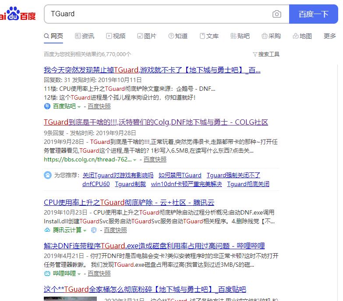Open suggestion 关闭Tguard对游戏有影响吗
Image resolution: width=343 pixels, height=301 pixels.
(118, 175)
